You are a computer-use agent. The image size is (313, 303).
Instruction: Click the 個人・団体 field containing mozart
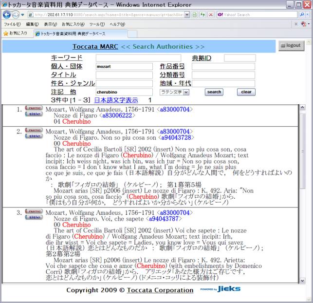pyautogui.click(x=124, y=67)
